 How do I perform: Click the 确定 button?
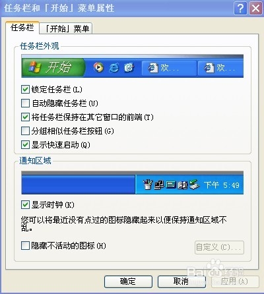[128, 281]
